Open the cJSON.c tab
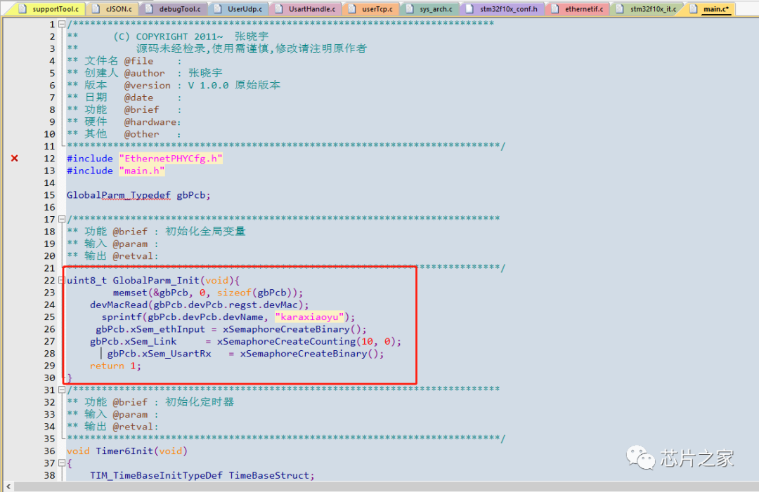Viewport: 759px width, 492px height. point(114,8)
